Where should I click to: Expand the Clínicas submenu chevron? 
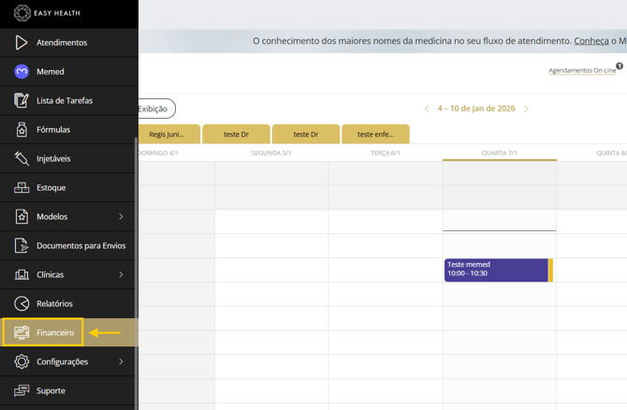click(121, 274)
